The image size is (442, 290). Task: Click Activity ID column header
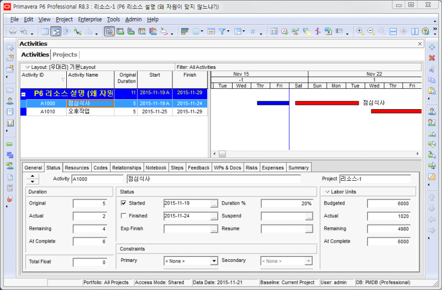click(x=44, y=79)
